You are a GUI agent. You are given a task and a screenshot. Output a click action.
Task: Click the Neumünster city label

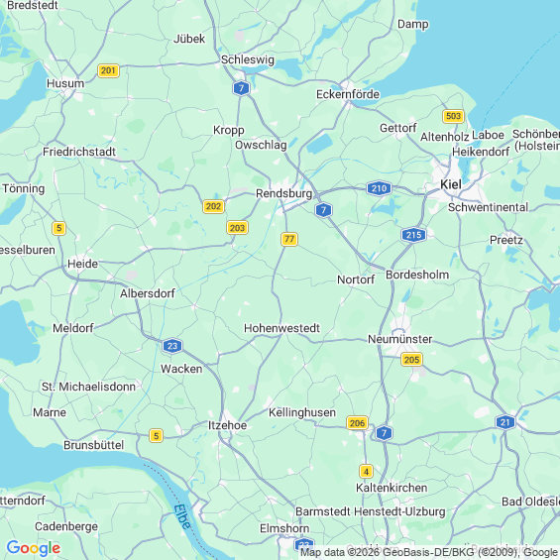point(400,339)
